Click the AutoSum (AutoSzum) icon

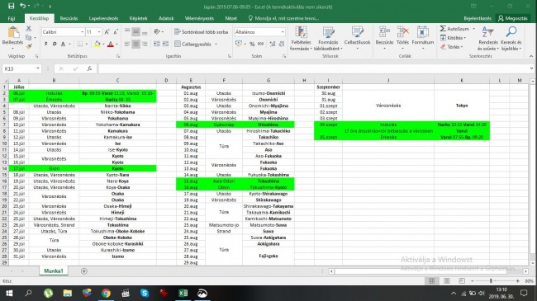(443, 29)
